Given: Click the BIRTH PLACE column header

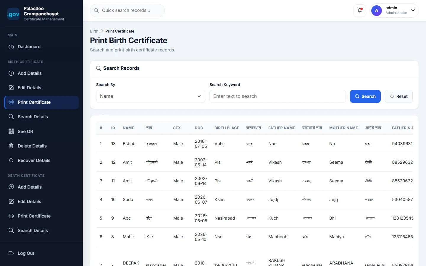Looking at the screenshot, I should (227, 128).
